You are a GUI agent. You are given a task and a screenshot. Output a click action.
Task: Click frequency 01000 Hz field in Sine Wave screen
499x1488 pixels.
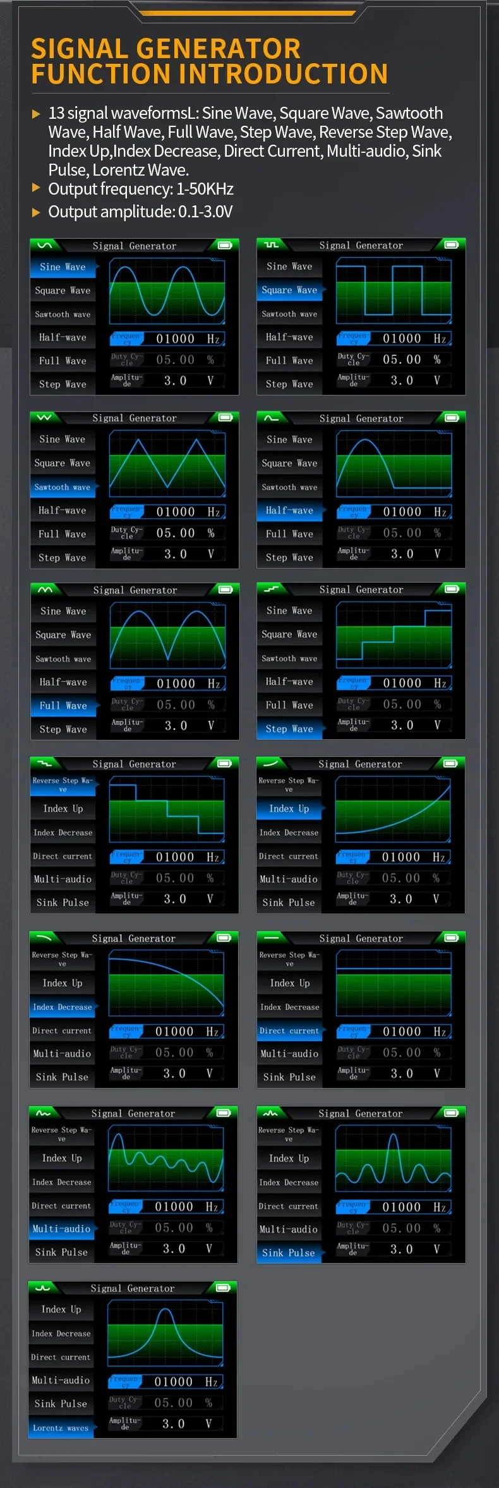[x=167, y=339]
